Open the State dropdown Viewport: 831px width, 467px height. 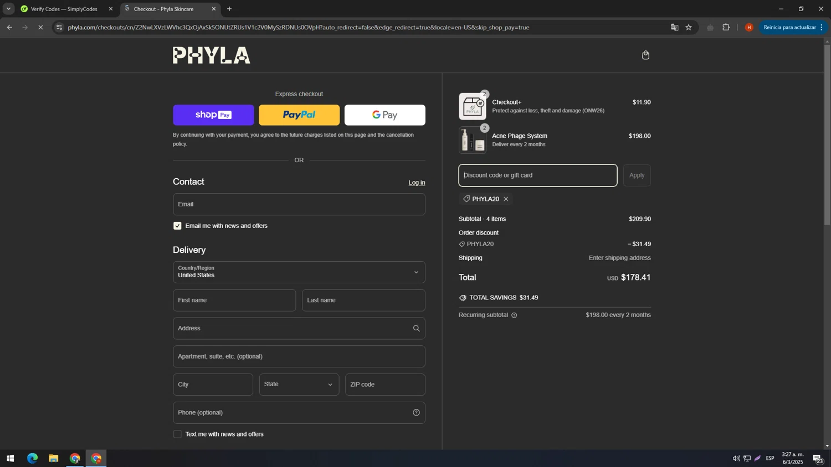pyautogui.click(x=299, y=385)
